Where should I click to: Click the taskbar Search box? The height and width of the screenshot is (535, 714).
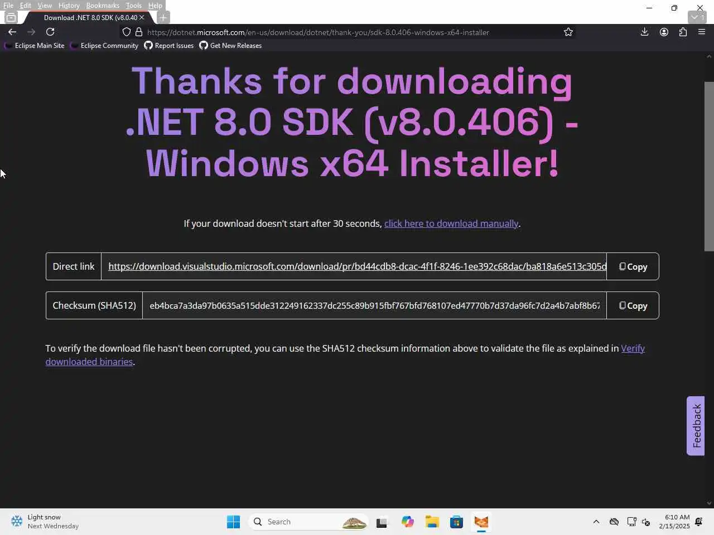click(x=308, y=522)
